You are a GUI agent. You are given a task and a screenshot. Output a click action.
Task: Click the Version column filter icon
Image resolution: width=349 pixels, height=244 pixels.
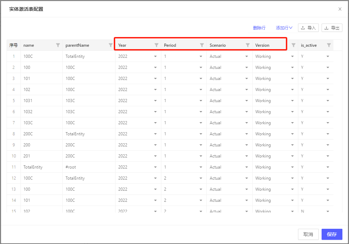coord(293,45)
